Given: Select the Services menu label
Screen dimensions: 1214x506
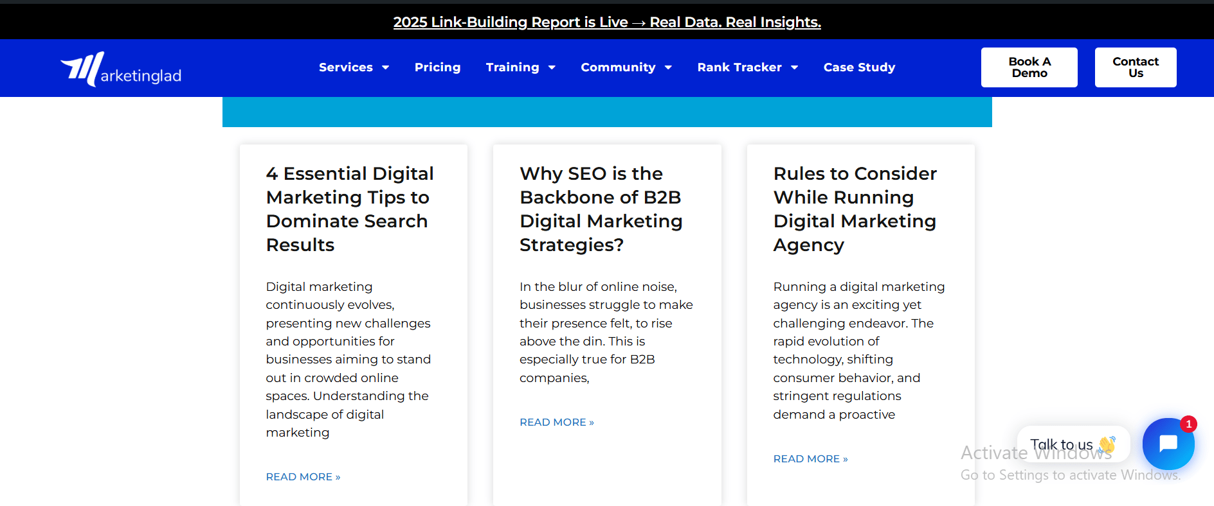Looking at the screenshot, I should coord(346,67).
